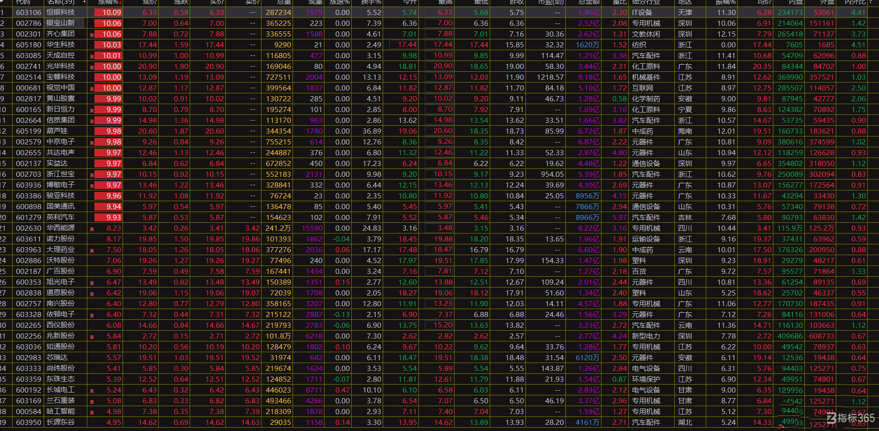Image resolution: width=879 pixels, height=431 pixels.
Task: Select stock name 共达电声
Action: coord(61,152)
